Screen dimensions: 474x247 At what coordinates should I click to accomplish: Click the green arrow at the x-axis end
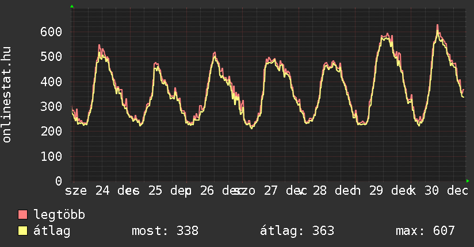468,181
